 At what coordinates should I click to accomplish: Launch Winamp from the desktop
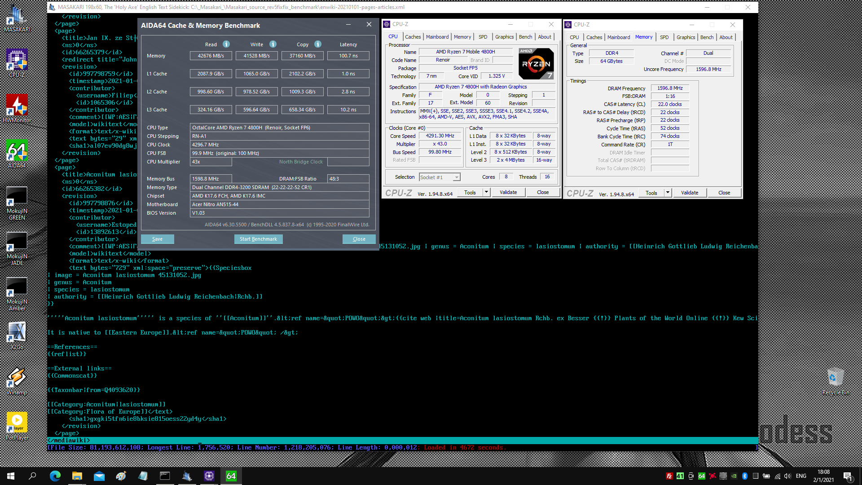coord(17,381)
